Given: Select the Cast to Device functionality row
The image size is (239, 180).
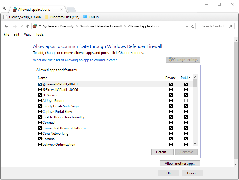Looking at the screenshot, I should (115, 117).
